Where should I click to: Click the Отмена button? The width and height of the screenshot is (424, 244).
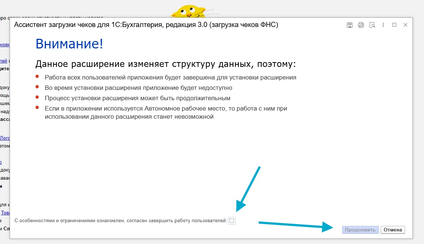(x=392, y=230)
